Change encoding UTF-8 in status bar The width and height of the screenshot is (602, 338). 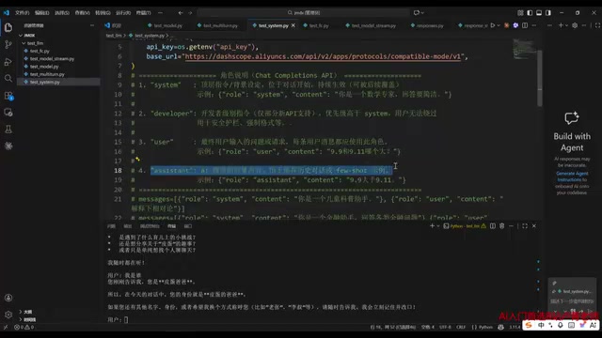coord(445,327)
